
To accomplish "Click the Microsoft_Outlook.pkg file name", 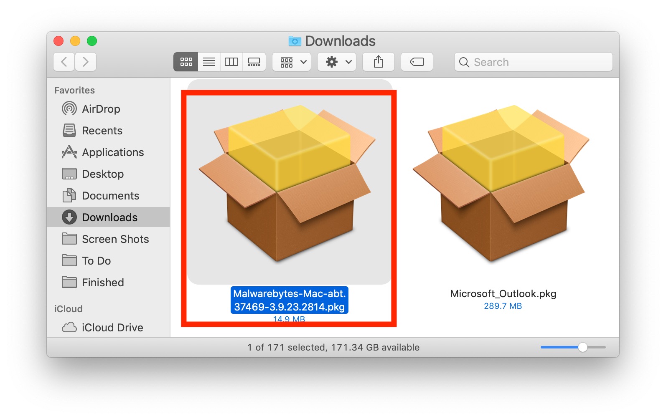I will click(503, 294).
